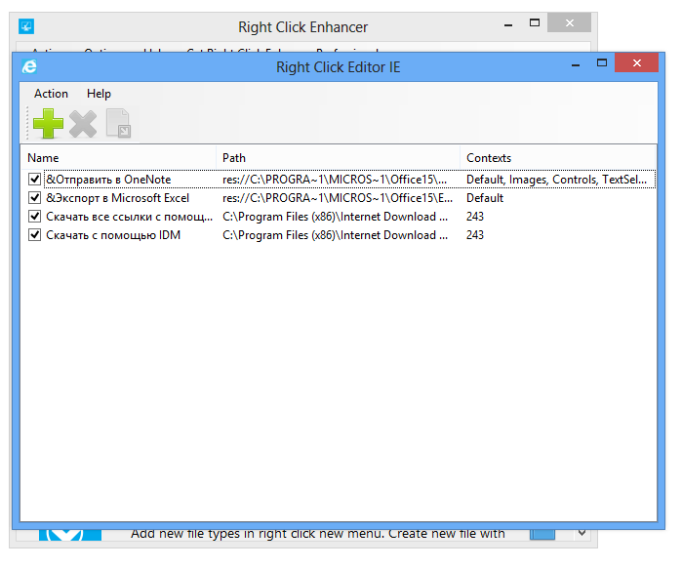Click 'Default, Images, Controls, TextSel...' contexts cell

pos(556,180)
